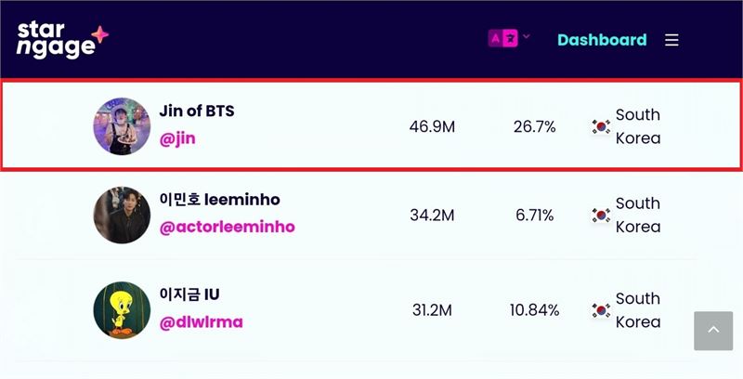The width and height of the screenshot is (743, 379).
Task: Select the 이민호 leeminho name
Action: (219, 200)
